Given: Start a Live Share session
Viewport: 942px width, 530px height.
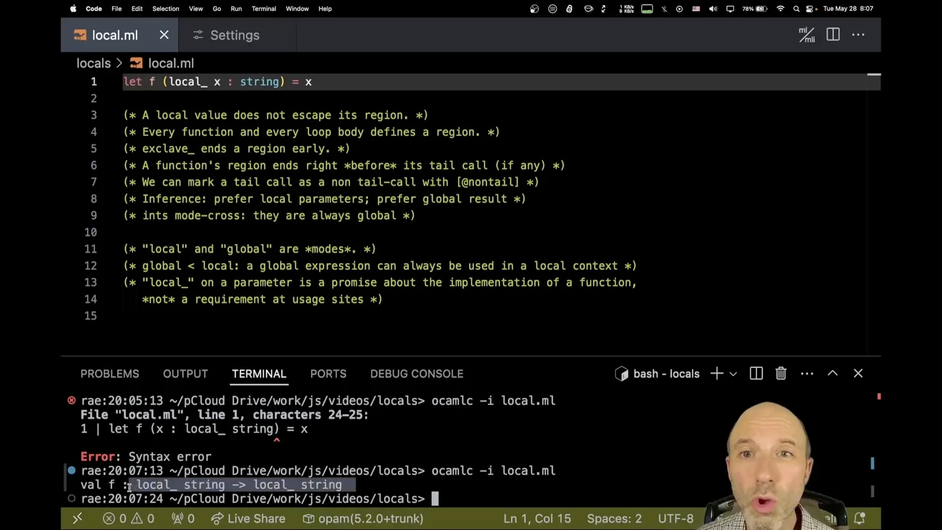Looking at the screenshot, I should point(248,519).
